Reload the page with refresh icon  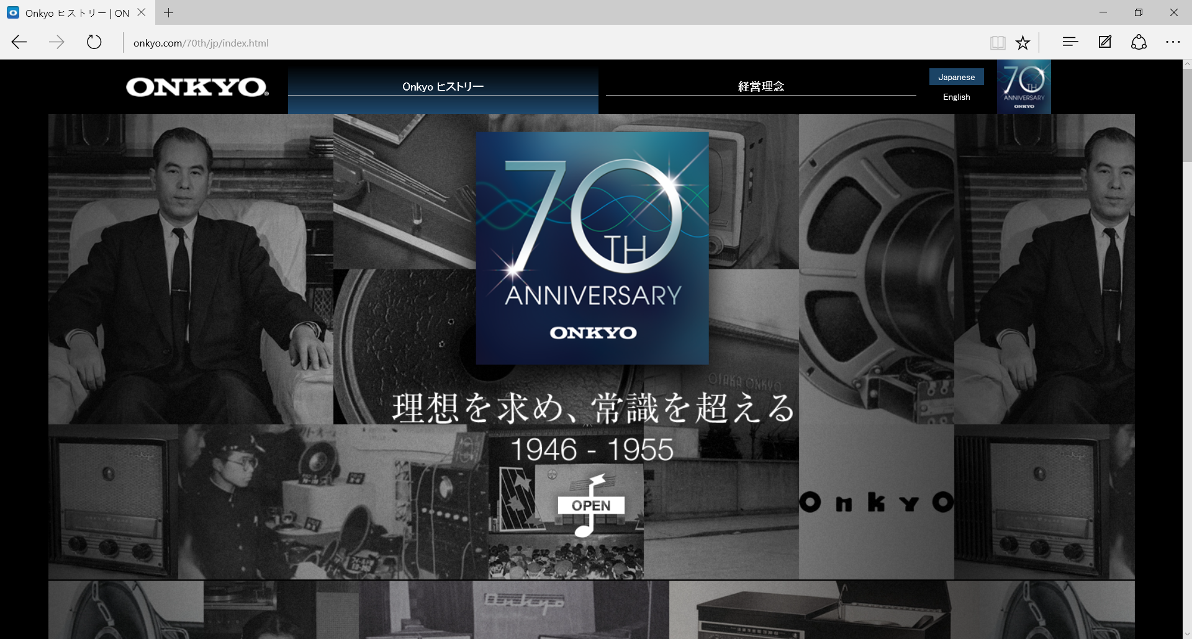(94, 42)
